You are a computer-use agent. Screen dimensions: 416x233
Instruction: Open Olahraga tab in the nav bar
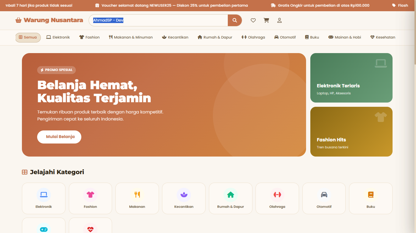click(253, 37)
